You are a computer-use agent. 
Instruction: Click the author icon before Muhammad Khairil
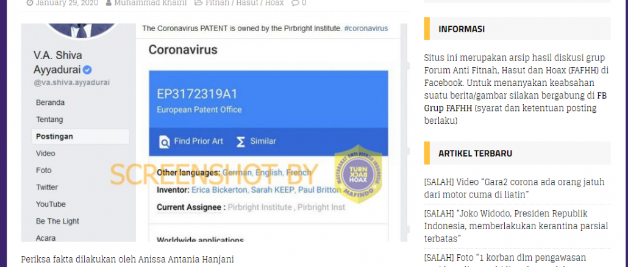(x=109, y=3)
